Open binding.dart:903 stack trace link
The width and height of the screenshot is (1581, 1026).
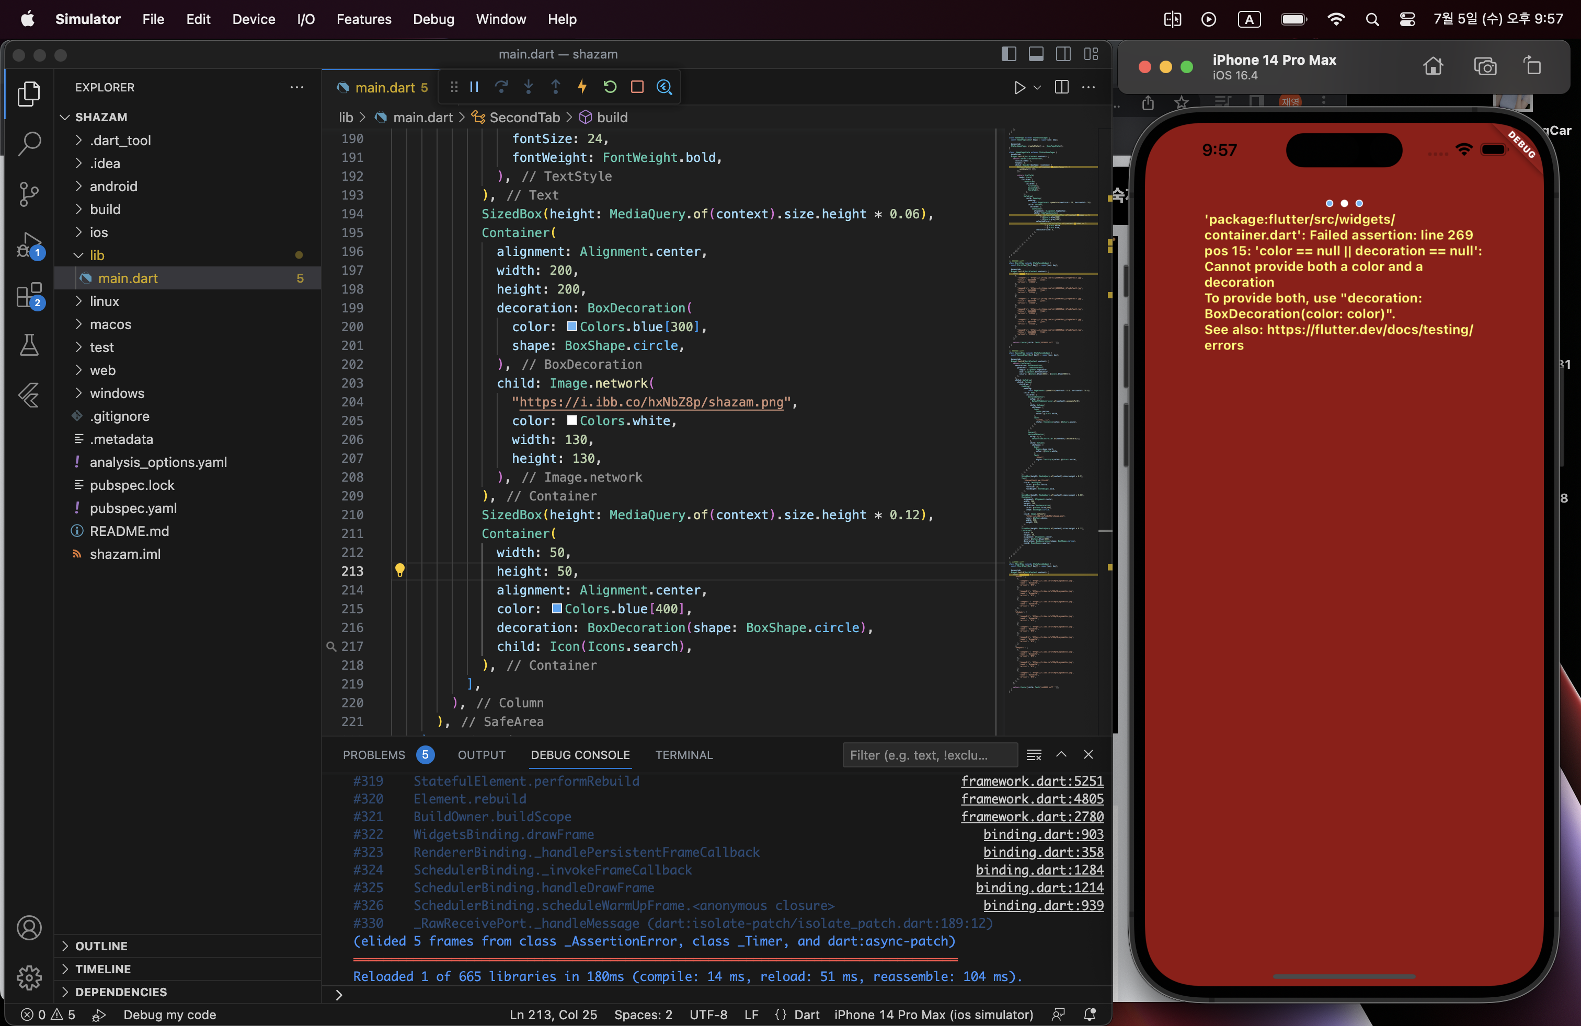point(1043,834)
